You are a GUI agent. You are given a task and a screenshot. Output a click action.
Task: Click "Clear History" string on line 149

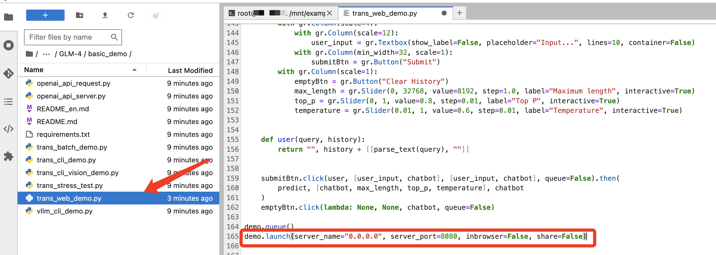click(413, 81)
